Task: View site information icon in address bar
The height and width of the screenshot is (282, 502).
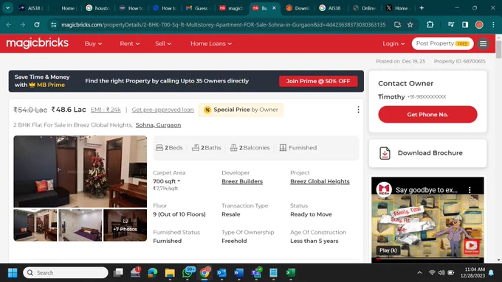Action: pos(53,24)
